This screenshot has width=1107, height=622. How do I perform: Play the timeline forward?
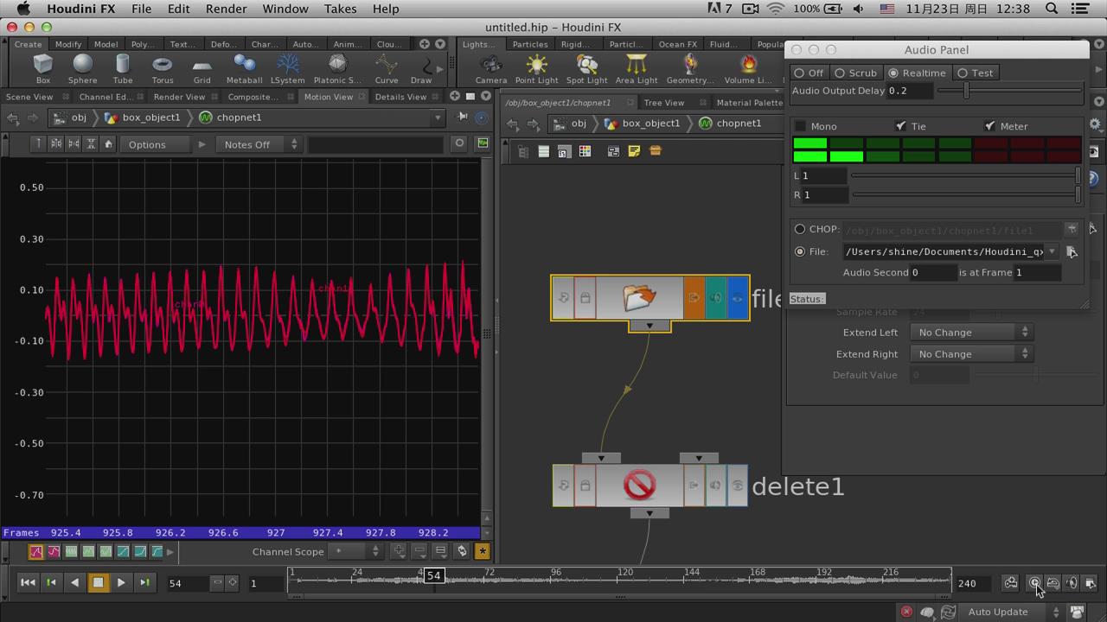[x=121, y=583]
